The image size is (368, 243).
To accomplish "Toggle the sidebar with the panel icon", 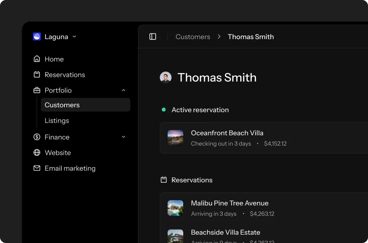I will [153, 37].
